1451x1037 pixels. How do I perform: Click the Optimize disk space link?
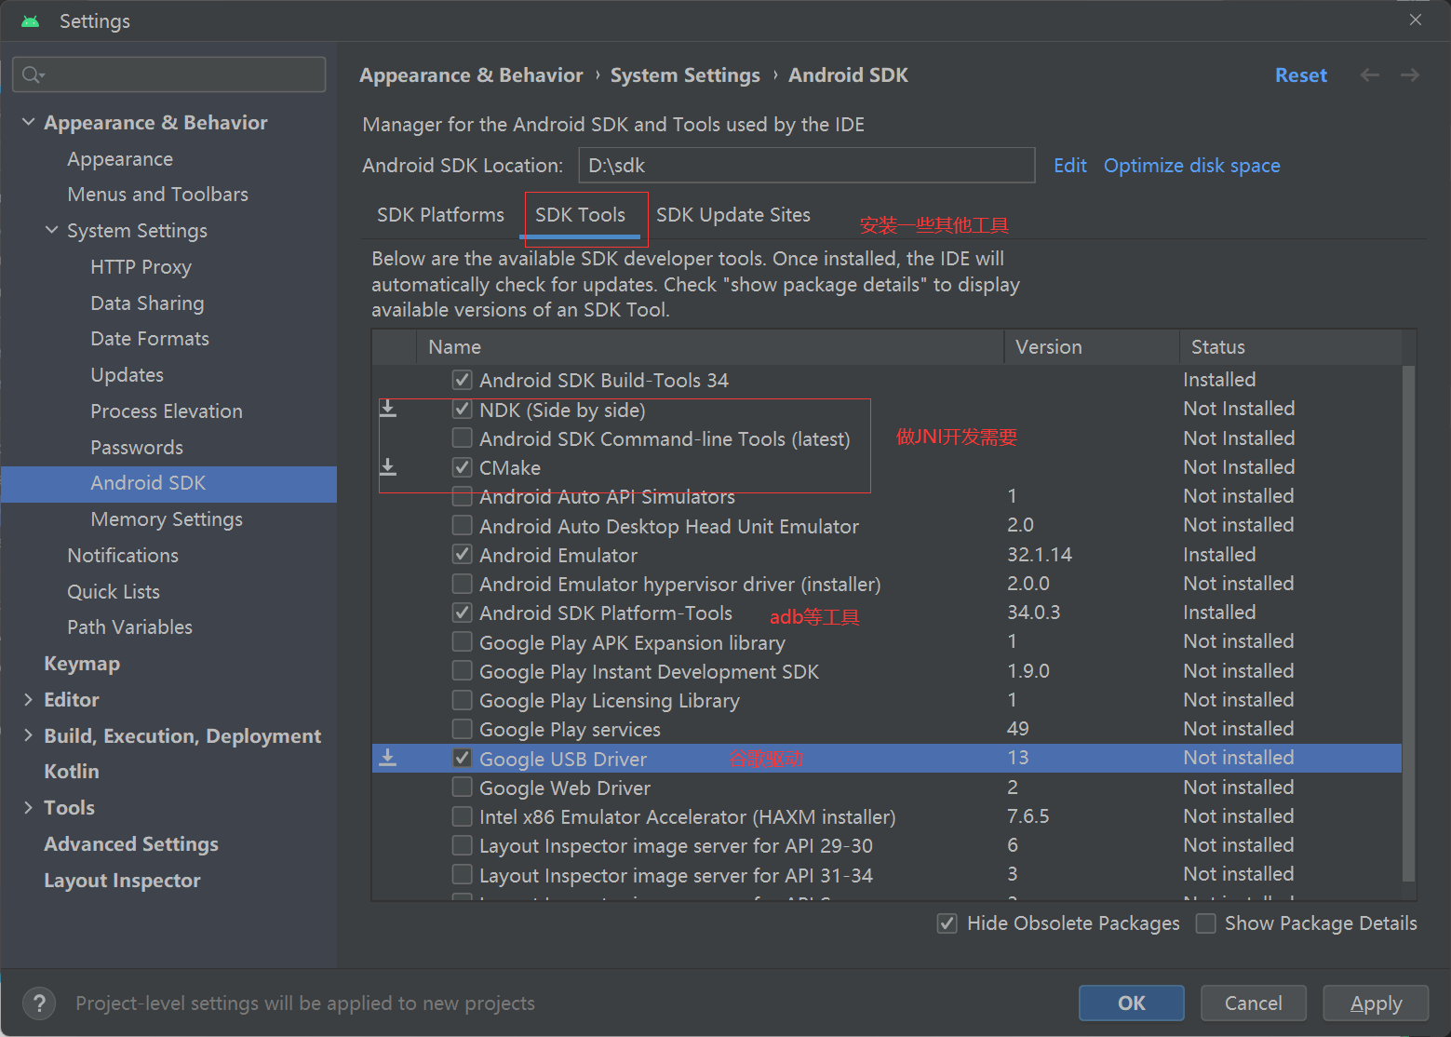pyautogui.click(x=1191, y=166)
